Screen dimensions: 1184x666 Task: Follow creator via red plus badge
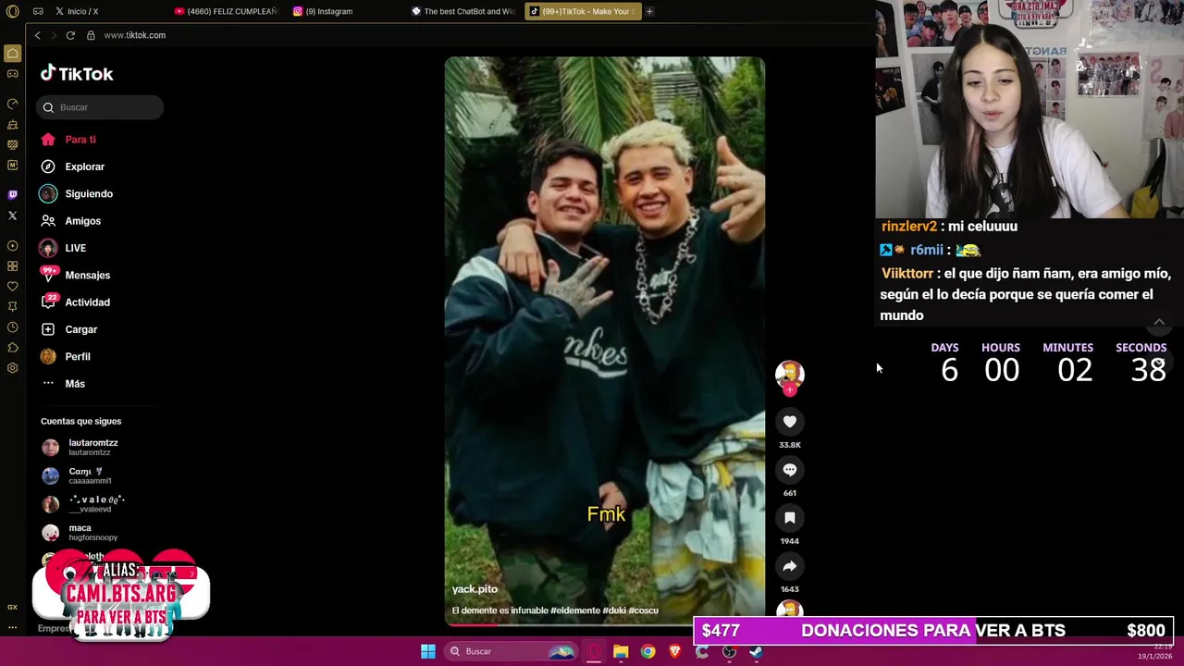[x=790, y=390]
